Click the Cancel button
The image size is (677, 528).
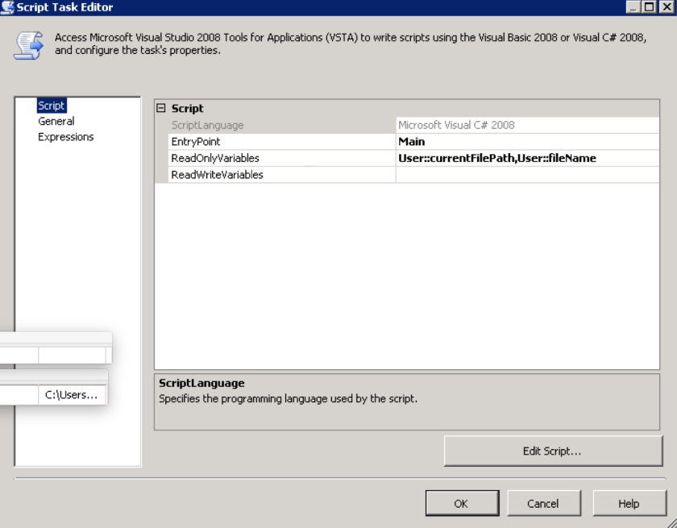point(542,504)
